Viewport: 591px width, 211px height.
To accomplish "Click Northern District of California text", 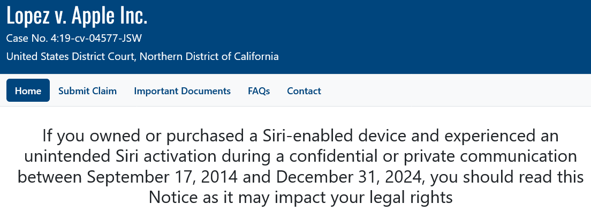I will tap(209, 57).
